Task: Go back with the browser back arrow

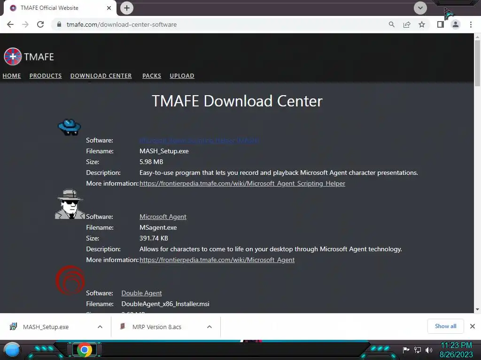Action: click(10, 24)
